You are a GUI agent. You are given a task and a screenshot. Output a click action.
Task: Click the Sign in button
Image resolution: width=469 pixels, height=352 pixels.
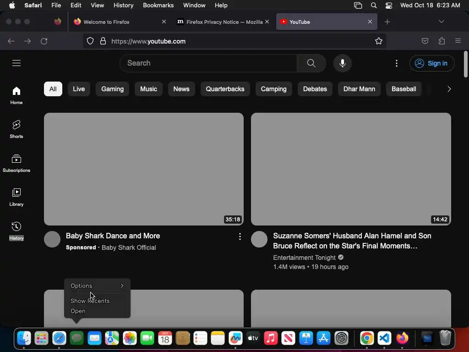click(432, 63)
